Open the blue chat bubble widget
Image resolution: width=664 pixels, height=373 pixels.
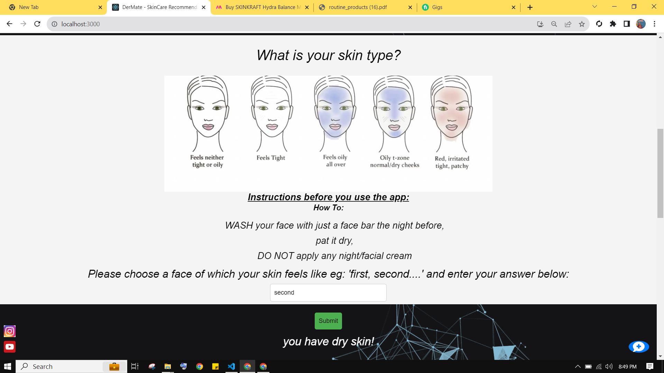(x=638, y=347)
